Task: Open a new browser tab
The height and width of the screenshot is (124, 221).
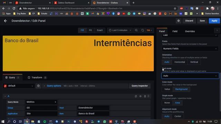Action: click(x=133, y=3)
